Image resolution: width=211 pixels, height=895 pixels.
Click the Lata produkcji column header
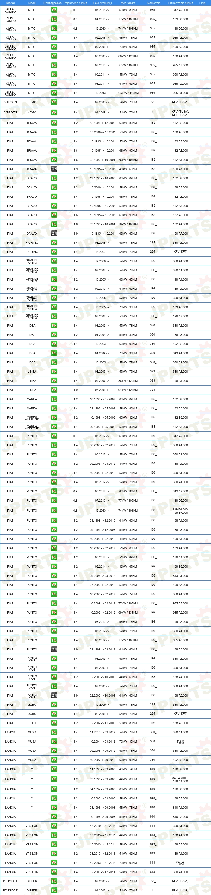click(102, 3)
